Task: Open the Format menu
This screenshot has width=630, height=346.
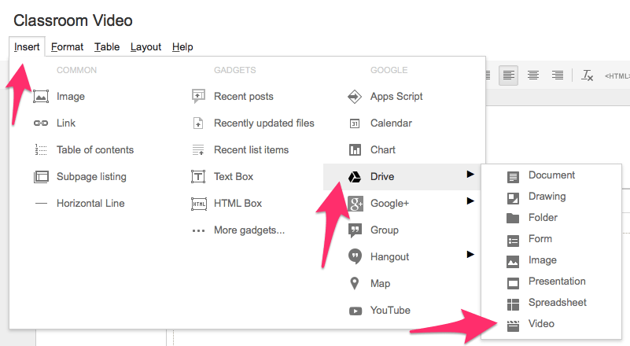Action: click(68, 47)
